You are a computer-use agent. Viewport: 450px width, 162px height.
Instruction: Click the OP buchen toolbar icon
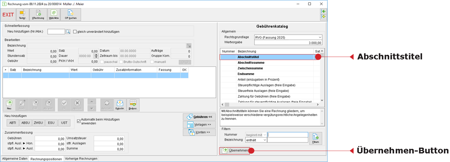[x=71, y=15]
